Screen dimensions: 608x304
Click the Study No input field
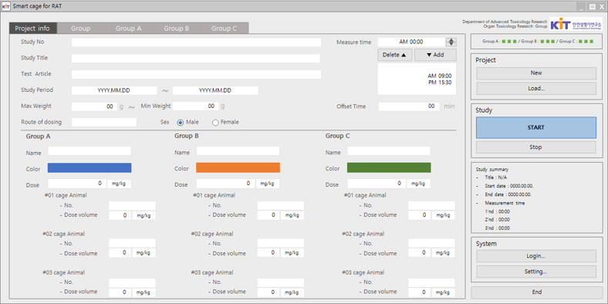[x=196, y=42]
